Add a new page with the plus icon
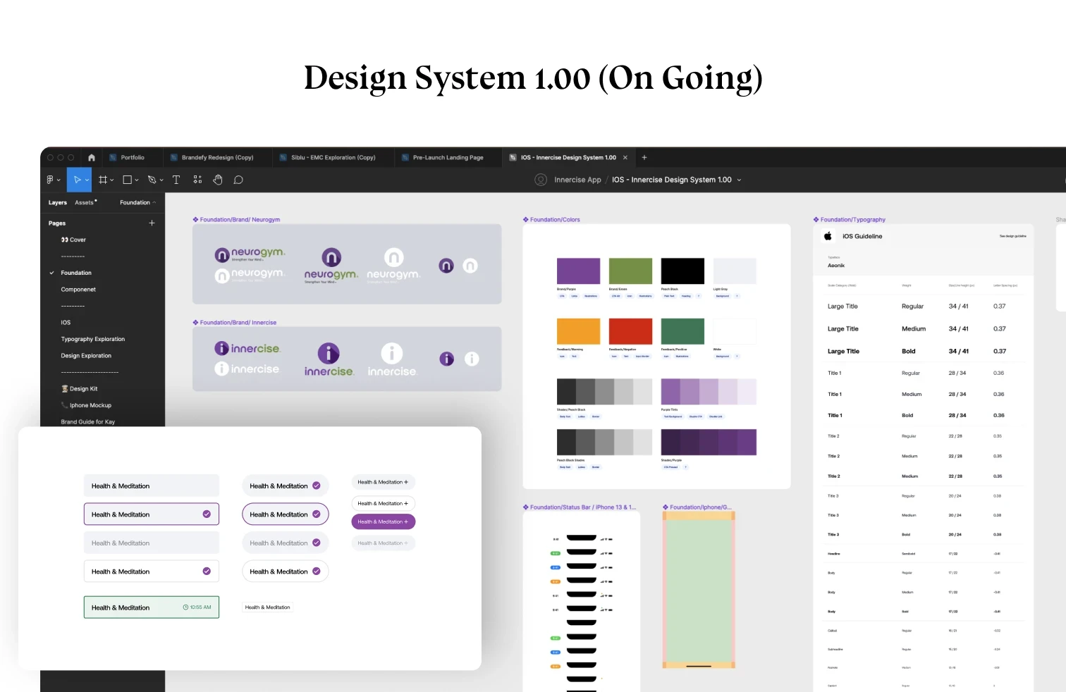The height and width of the screenshot is (692, 1066). [152, 223]
